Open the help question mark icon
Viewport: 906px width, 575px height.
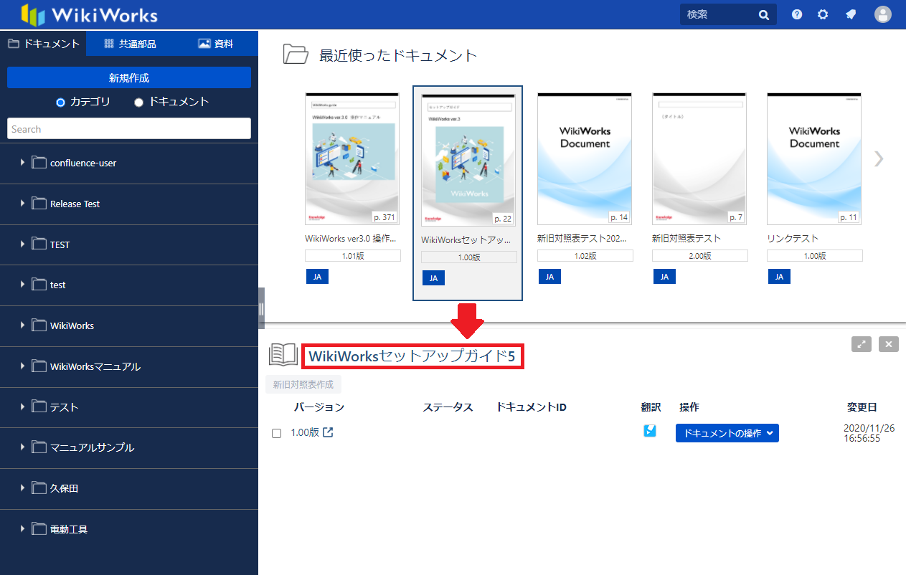(797, 14)
